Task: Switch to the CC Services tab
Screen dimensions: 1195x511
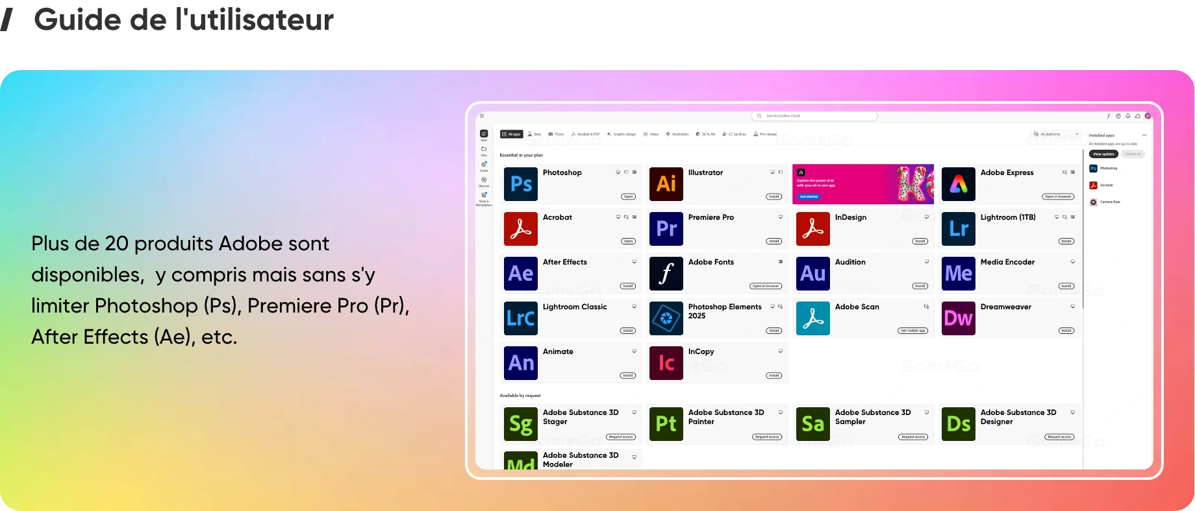Action: (734, 134)
